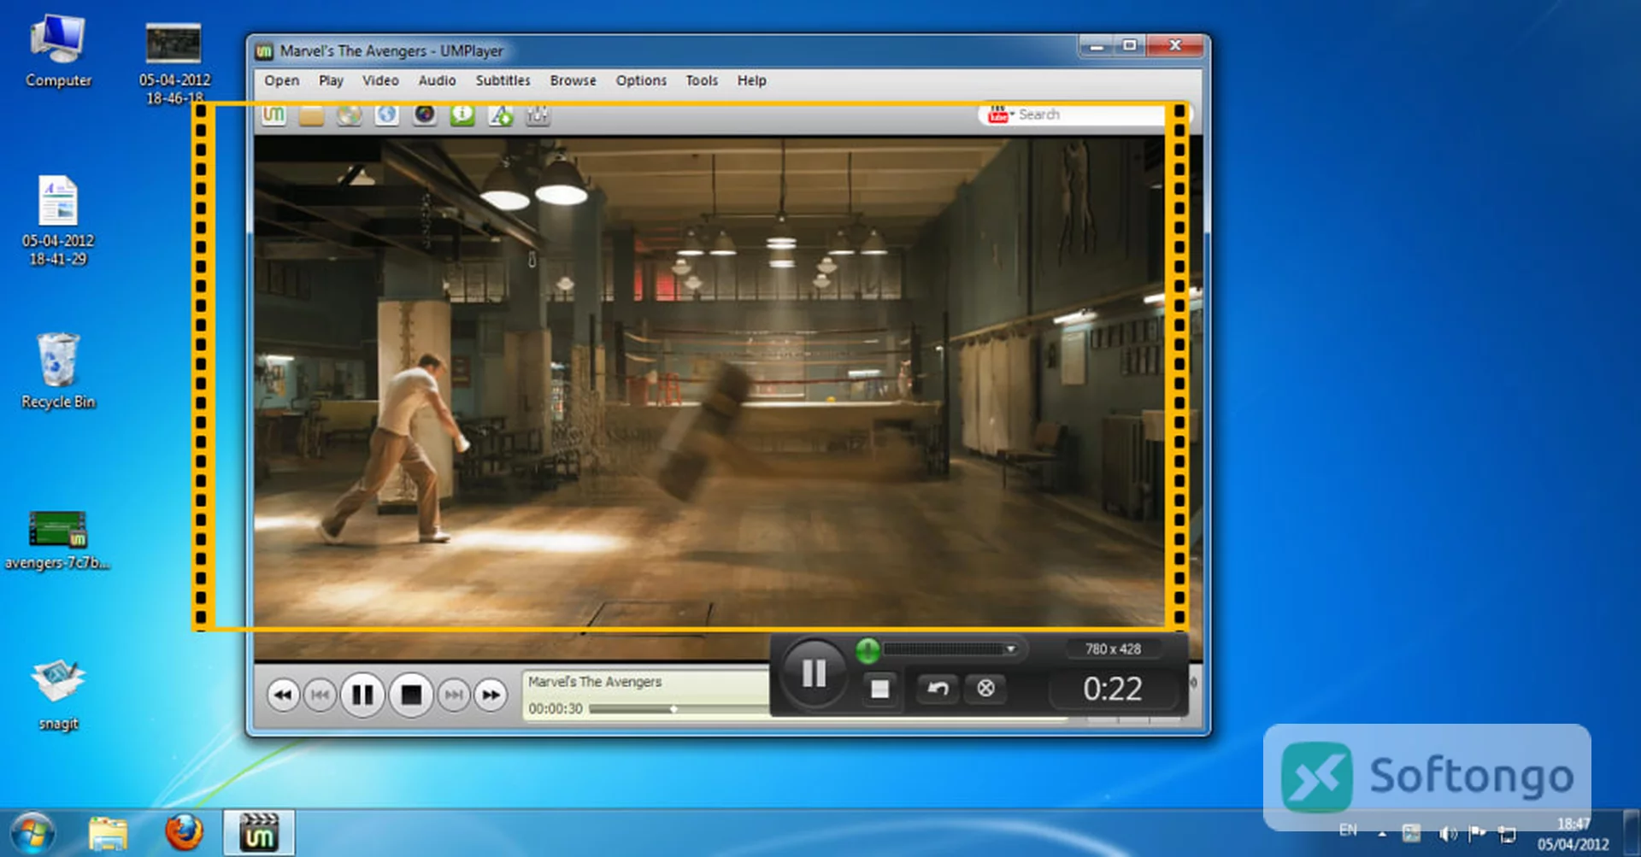
Task: Click the fast forward button
Action: [x=491, y=696]
